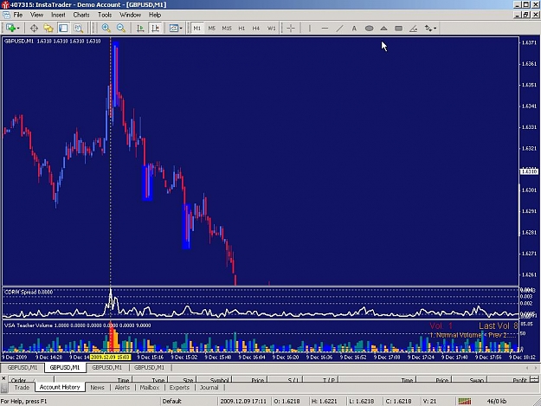541x406 pixels.
Task: Select the Account History tab
Action: [60, 387]
